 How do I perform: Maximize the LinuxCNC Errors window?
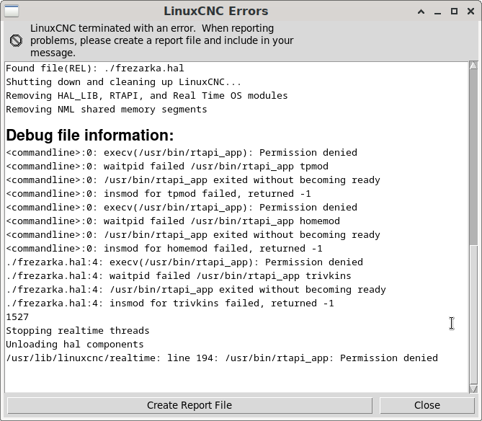click(x=455, y=11)
